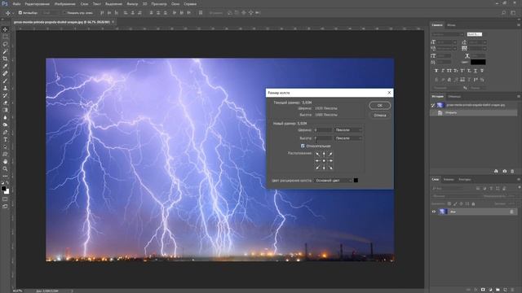
Task: Select the Brush tool
Action: [x=5, y=81]
